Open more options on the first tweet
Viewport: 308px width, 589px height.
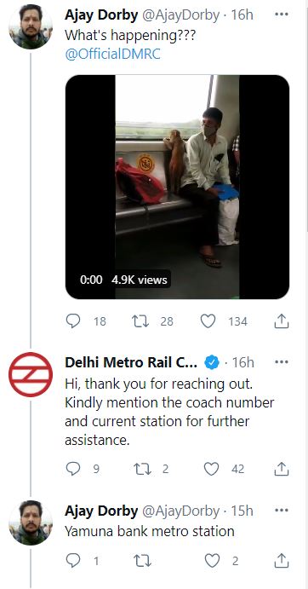pyautogui.click(x=282, y=14)
